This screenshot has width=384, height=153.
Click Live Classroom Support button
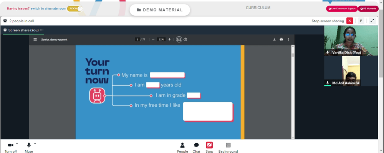click(x=342, y=8)
